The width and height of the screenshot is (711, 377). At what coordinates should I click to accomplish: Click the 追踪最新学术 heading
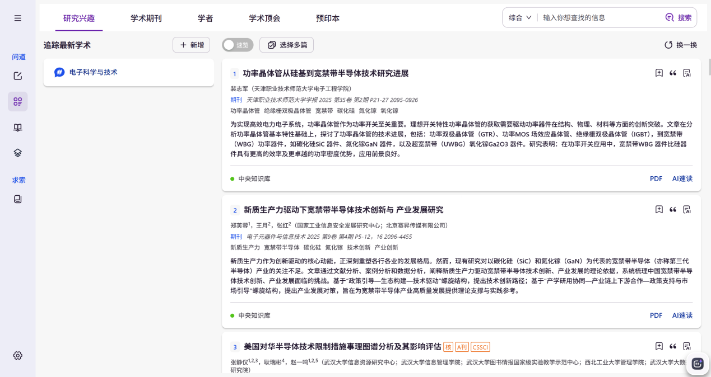67,45
